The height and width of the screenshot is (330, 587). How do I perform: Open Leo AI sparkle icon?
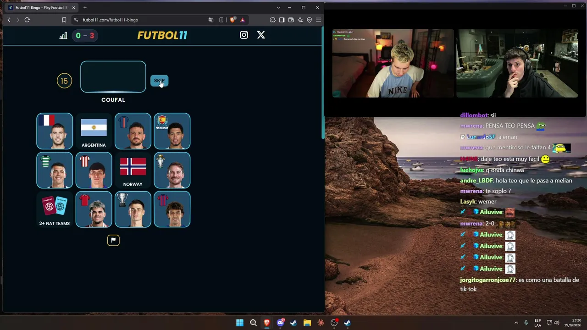300,20
